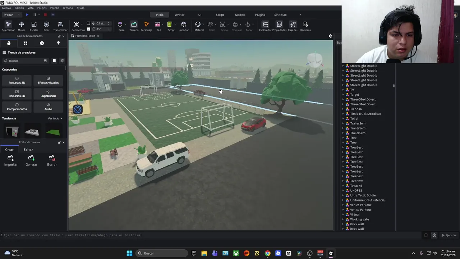Select the green baseplate trending thumbnail
This screenshot has height=259, width=460.
[53, 132]
